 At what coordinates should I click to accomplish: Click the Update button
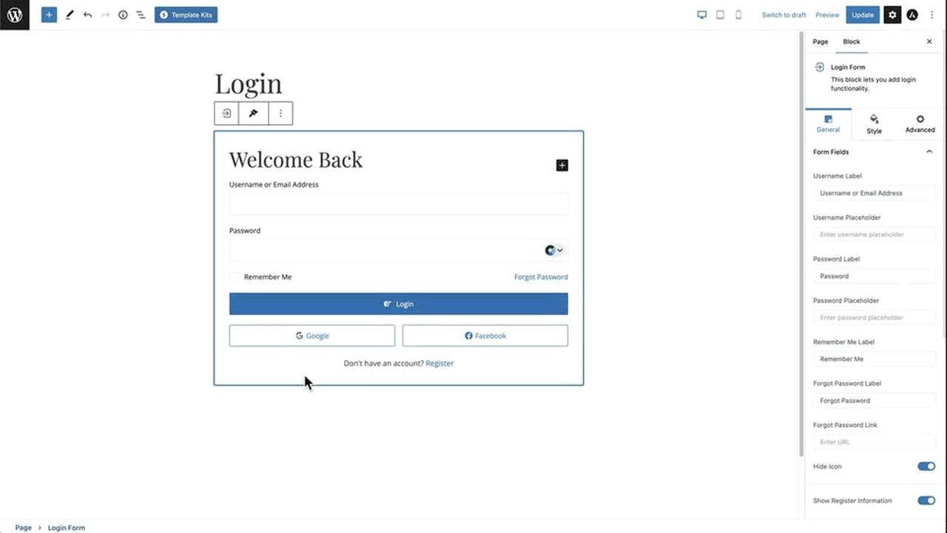(863, 15)
